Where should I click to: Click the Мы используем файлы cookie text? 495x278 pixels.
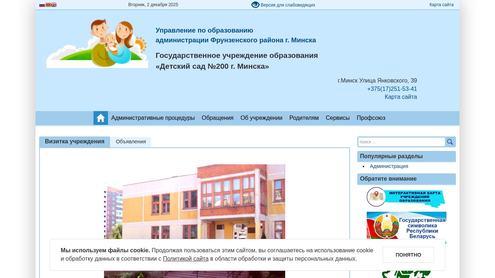point(105,250)
